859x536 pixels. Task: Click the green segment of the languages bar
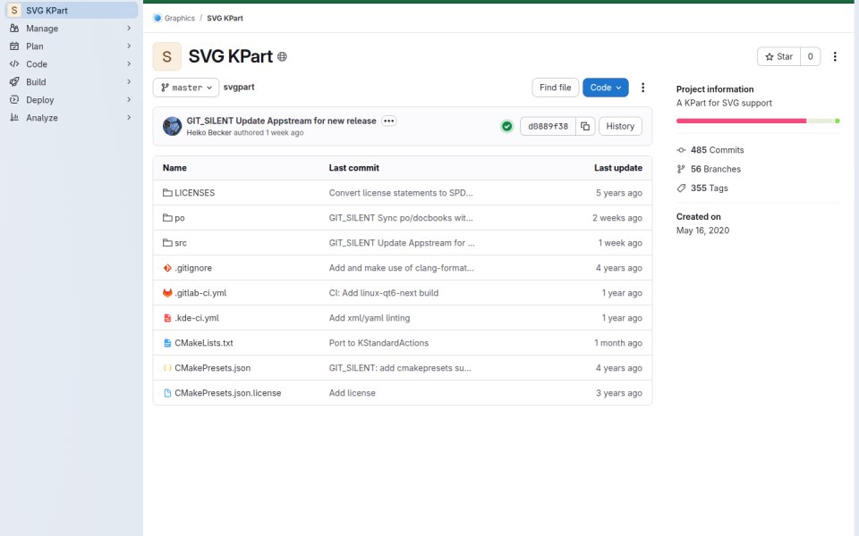coord(838,121)
